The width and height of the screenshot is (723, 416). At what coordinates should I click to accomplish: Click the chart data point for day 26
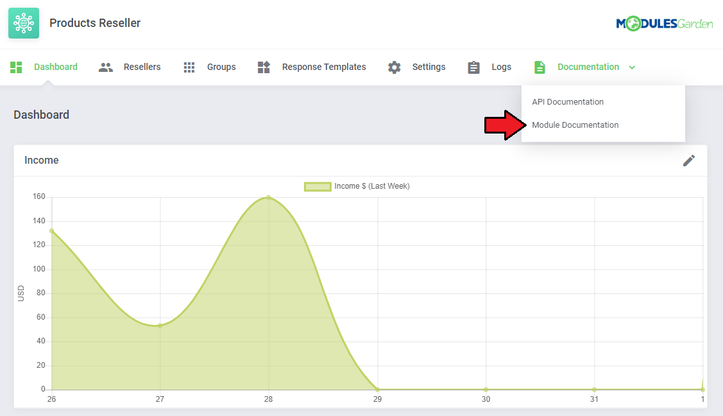point(51,230)
